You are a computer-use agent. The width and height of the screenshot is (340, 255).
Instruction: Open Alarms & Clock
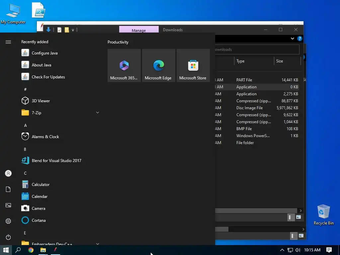coord(61,136)
